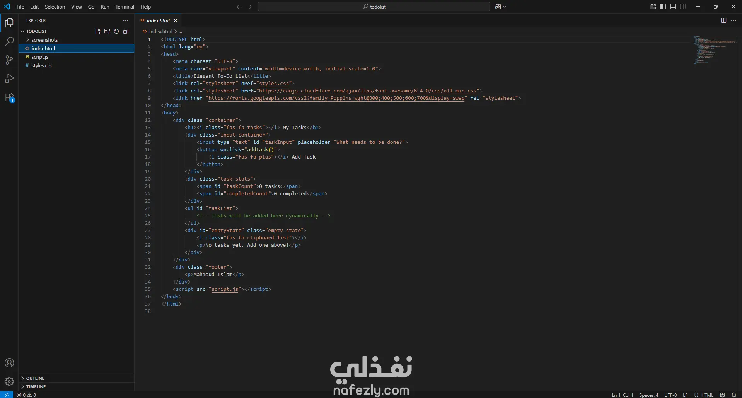Go forward in navigation history
This screenshot has width=742, height=398.
click(249, 7)
